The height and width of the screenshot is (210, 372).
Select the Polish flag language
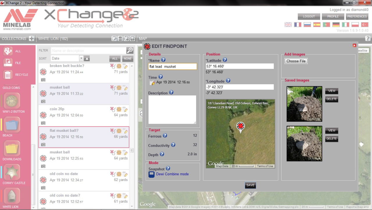click(355, 25)
